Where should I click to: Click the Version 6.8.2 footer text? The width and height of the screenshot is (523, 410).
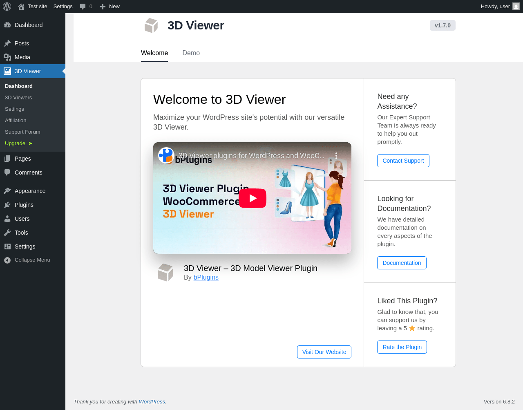pyautogui.click(x=499, y=402)
